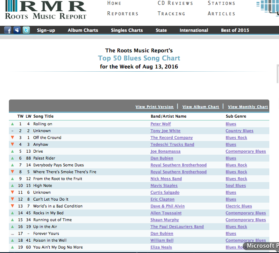Open the William Bell artist link

tap(162, 241)
